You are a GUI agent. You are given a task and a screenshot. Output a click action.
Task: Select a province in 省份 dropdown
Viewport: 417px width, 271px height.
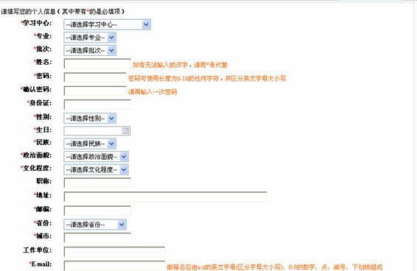95,225
